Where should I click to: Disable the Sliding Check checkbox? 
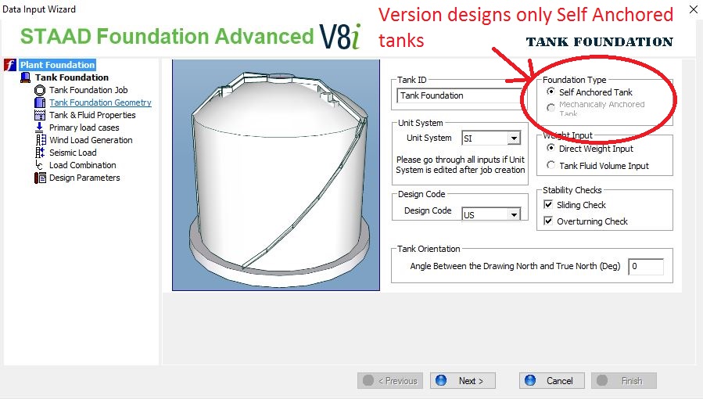coord(549,205)
